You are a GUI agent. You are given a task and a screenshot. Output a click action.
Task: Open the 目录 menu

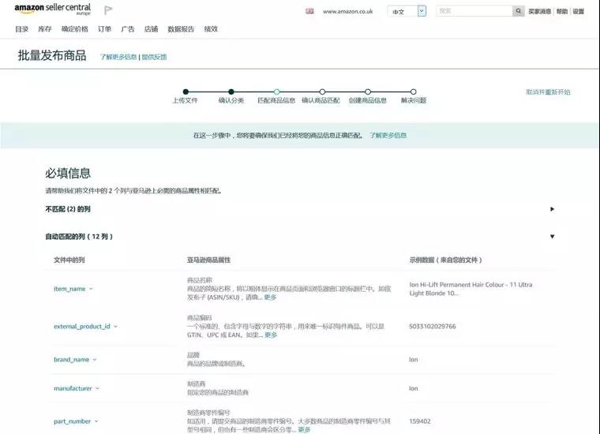pos(22,29)
